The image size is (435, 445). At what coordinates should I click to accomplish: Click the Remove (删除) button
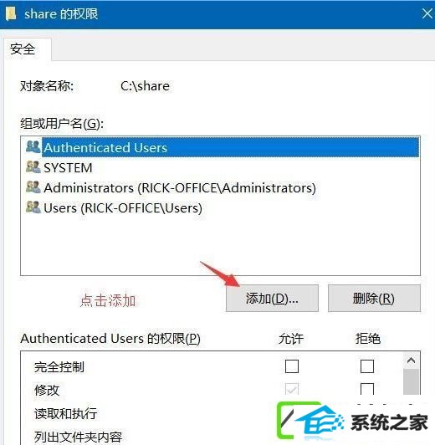pos(374,299)
